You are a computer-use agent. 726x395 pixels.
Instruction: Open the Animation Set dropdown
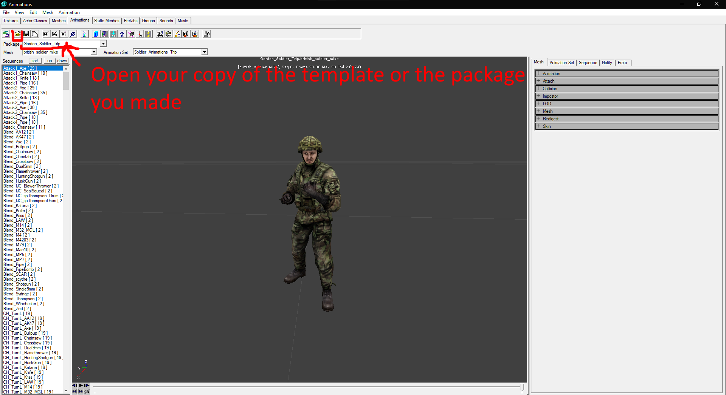(x=204, y=52)
